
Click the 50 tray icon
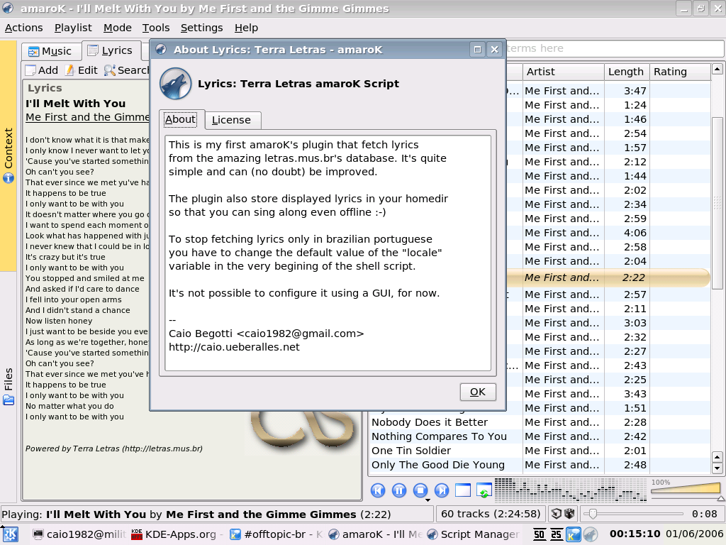(540, 534)
